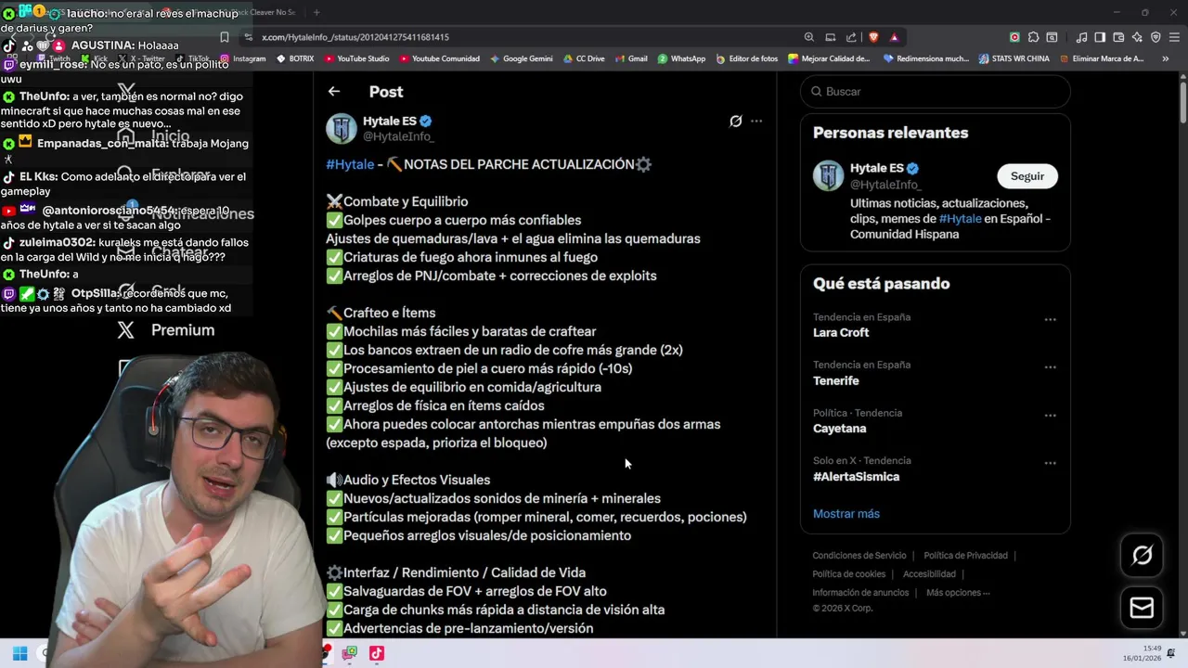
Task: Open the messages floating envelope button
Action: (x=1142, y=608)
